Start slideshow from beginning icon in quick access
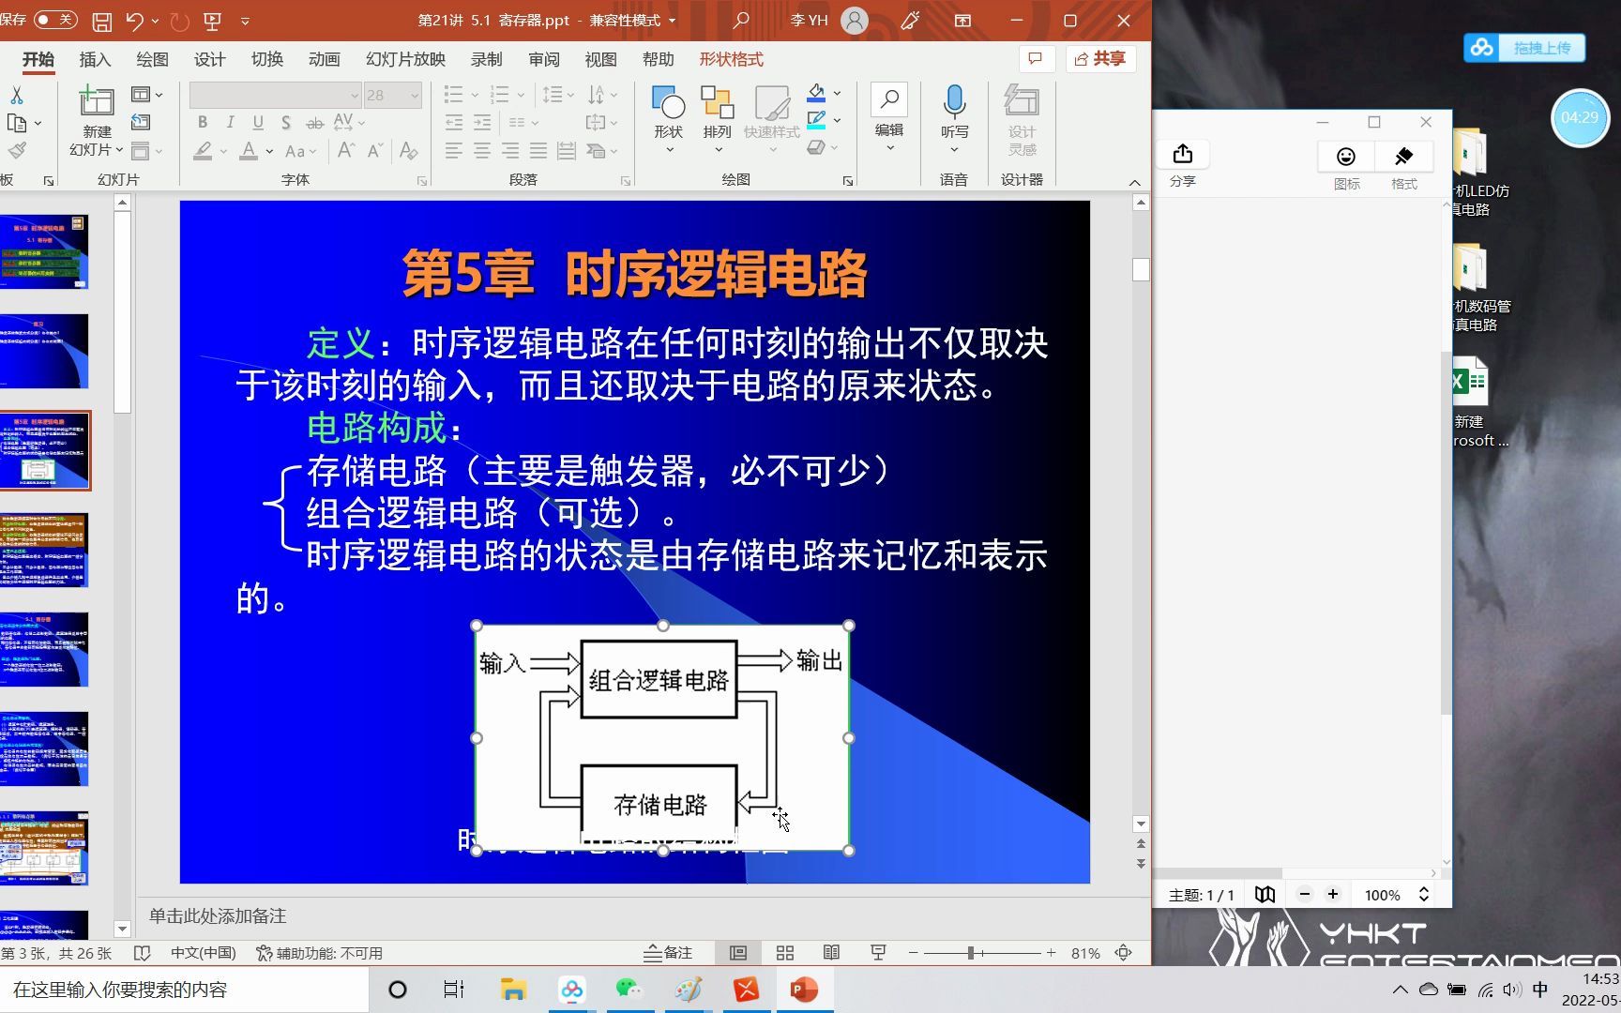The image size is (1621, 1013). coord(213,21)
